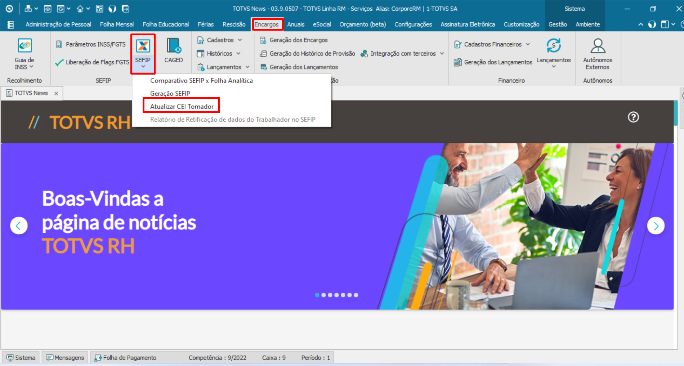The height and width of the screenshot is (366, 684).
Task: Open the Administração de Pessoal tab
Action: [x=58, y=24]
